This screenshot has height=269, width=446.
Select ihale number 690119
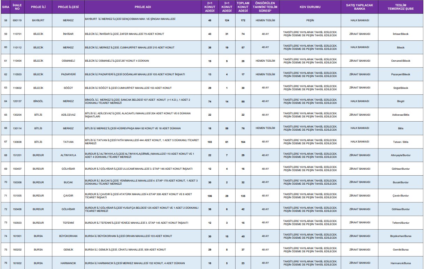point(17,20)
